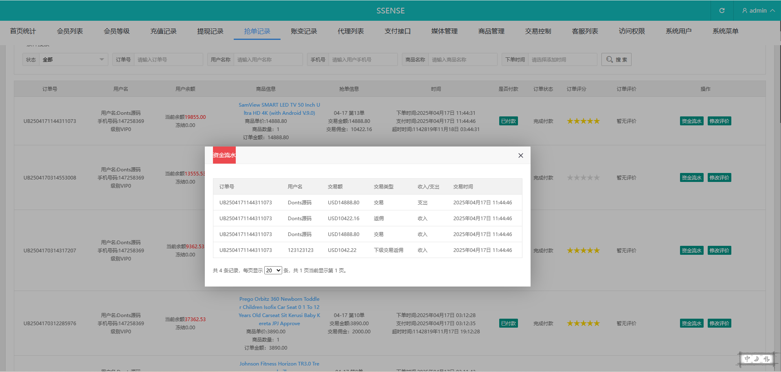Open the 状态 全部 dropdown
781x372 pixels.
[x=74, y=59]
